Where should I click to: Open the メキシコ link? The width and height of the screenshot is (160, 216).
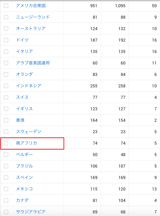pos(24,189)
